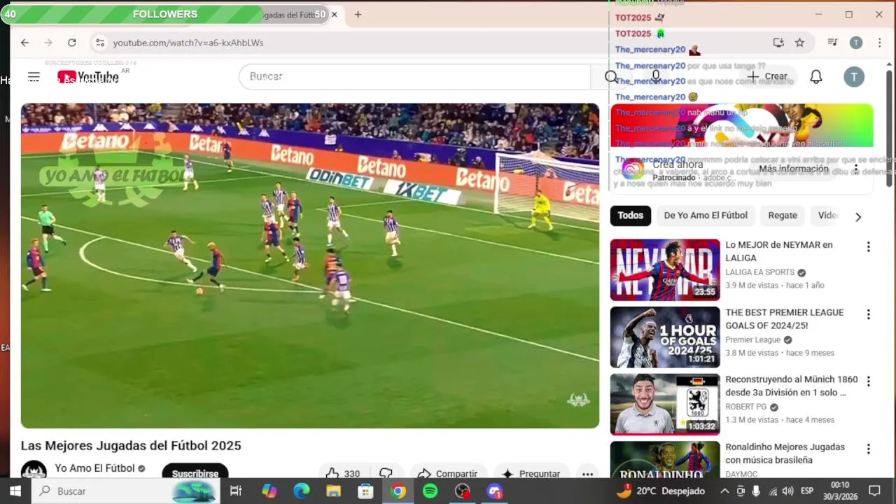
Task: Expand hidden system tray icons chevron
Action: [724, 491]
